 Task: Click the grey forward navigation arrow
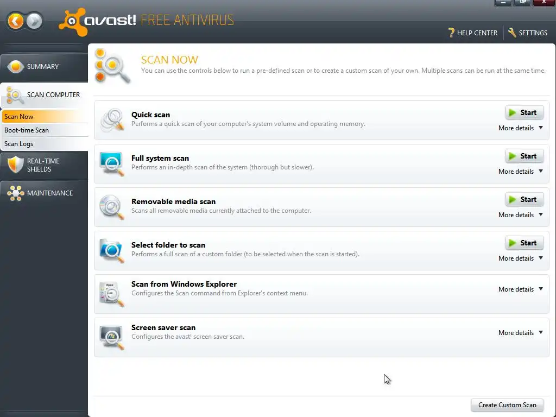coord(34,21)
